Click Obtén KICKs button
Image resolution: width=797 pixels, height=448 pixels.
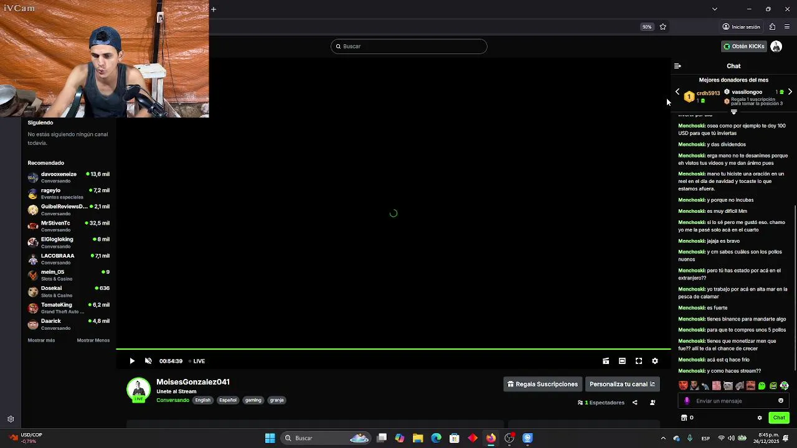pyautogui.click(x=743, y=46)
